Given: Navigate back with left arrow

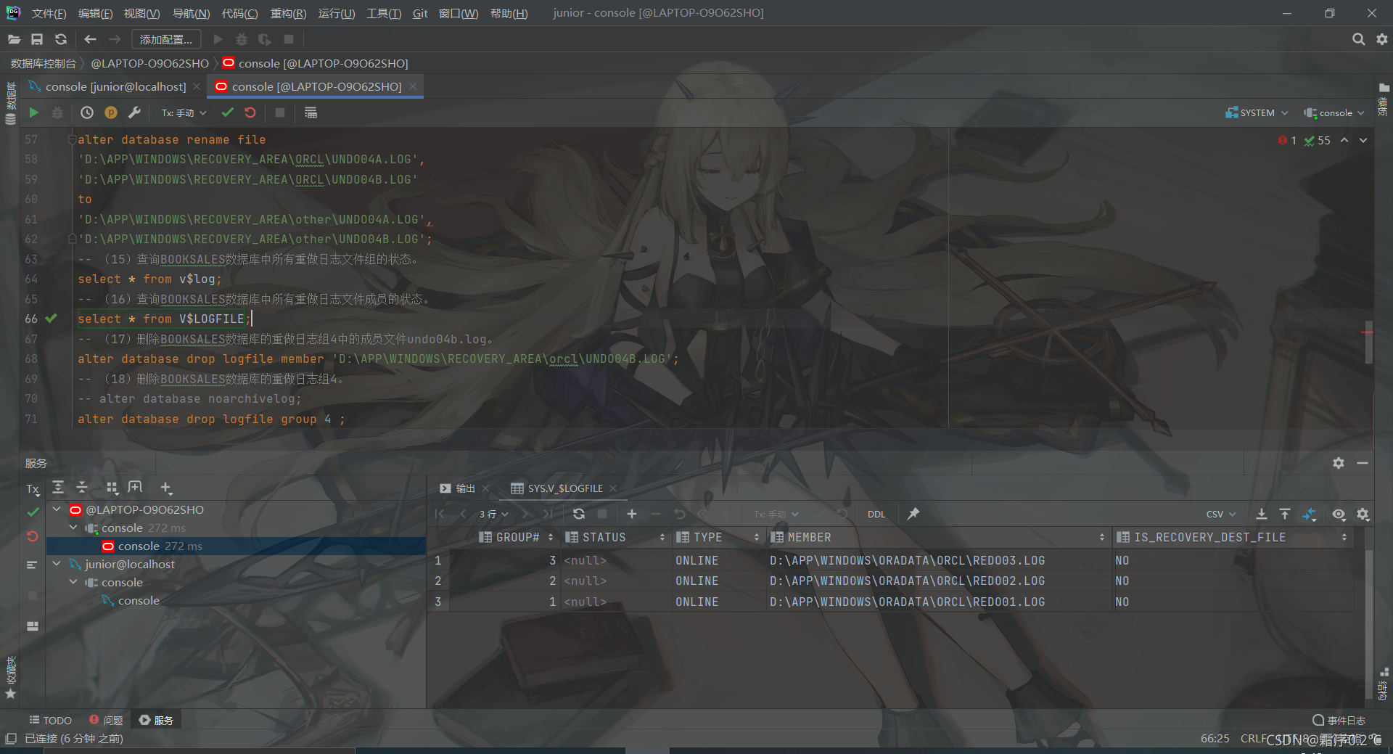Looking at the screenshot, I should 90,39.
